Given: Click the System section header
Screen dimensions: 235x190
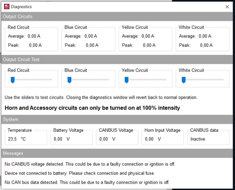Looking at the screenshot, I should tap(11, 119).
